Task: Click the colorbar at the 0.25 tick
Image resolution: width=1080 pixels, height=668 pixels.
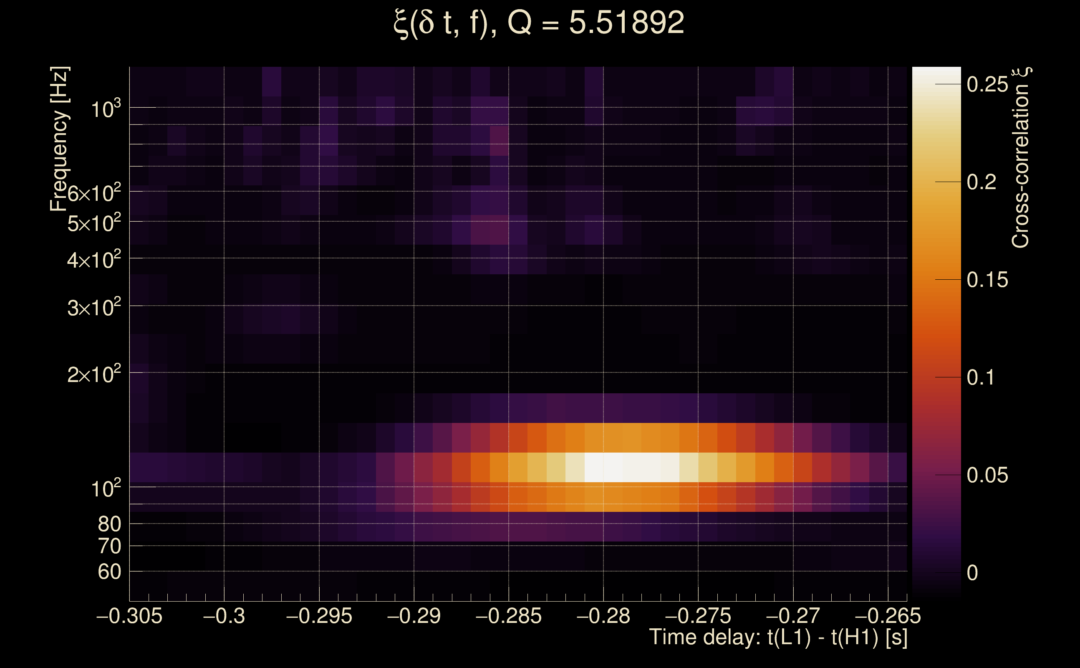Action: [x=936, y=84]
